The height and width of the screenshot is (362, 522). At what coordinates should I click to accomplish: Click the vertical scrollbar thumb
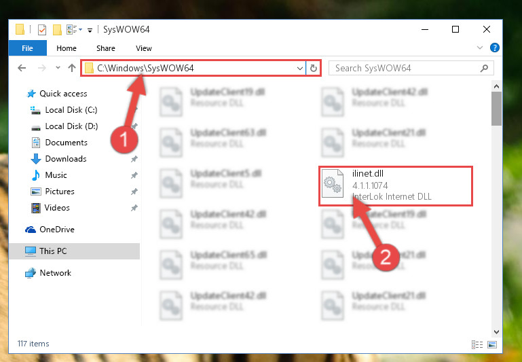pyautogui.click(x=496, y=109)
